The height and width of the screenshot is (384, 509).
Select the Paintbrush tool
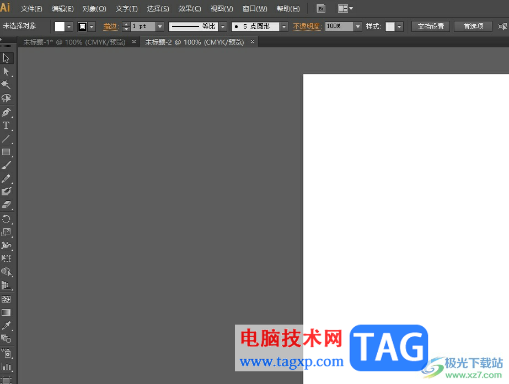coord(6,165)
